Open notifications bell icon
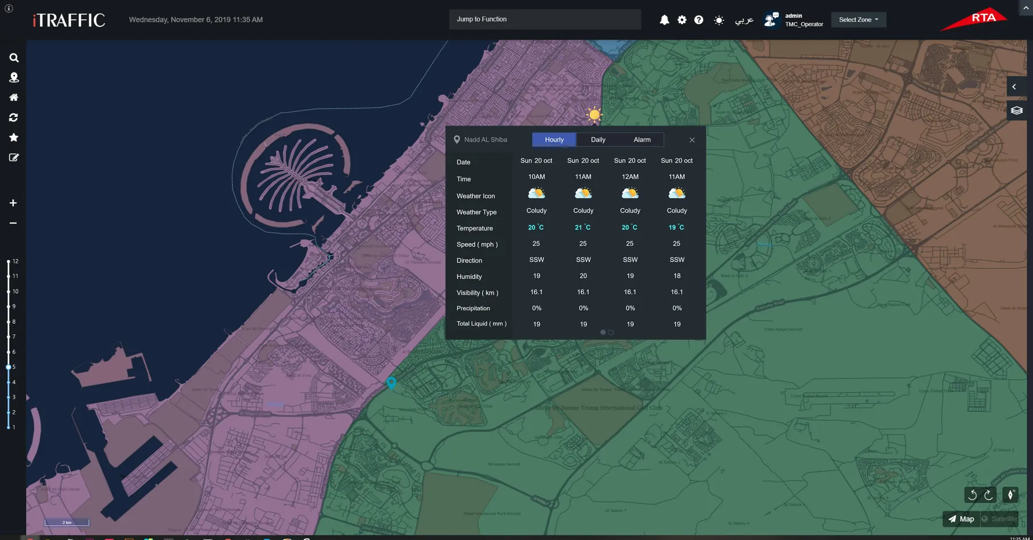Viewport: 1033px width, 540px height. (x=665, y=20)
